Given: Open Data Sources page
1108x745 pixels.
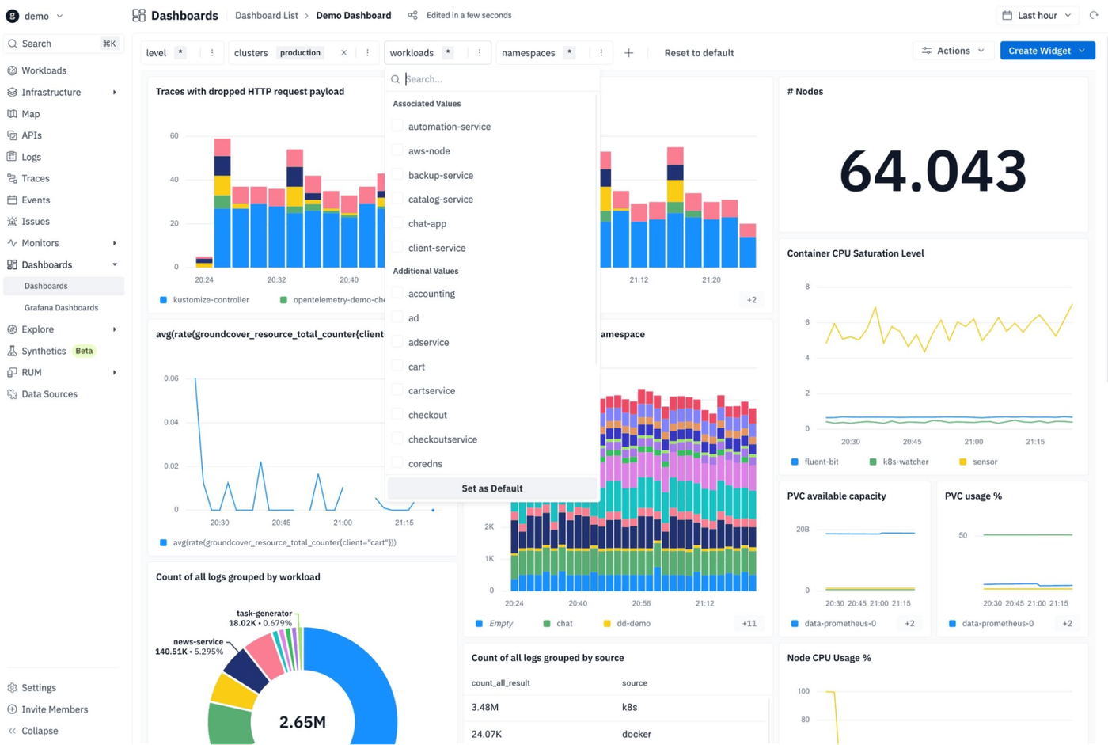Looking at the screenshot, I should [x=49, y=394].
